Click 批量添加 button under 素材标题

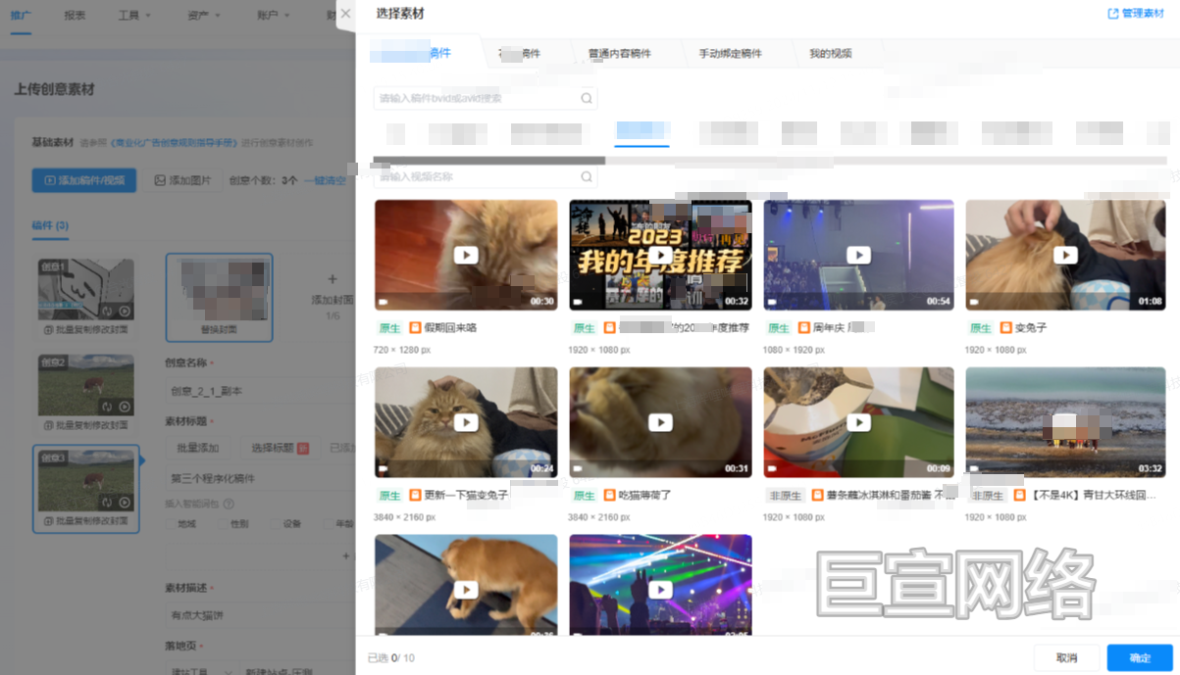pos(198,448)
